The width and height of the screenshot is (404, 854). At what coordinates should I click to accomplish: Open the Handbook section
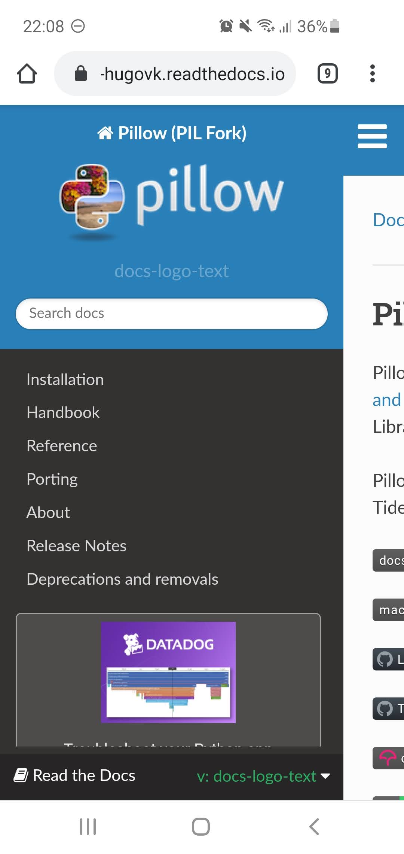63,412
